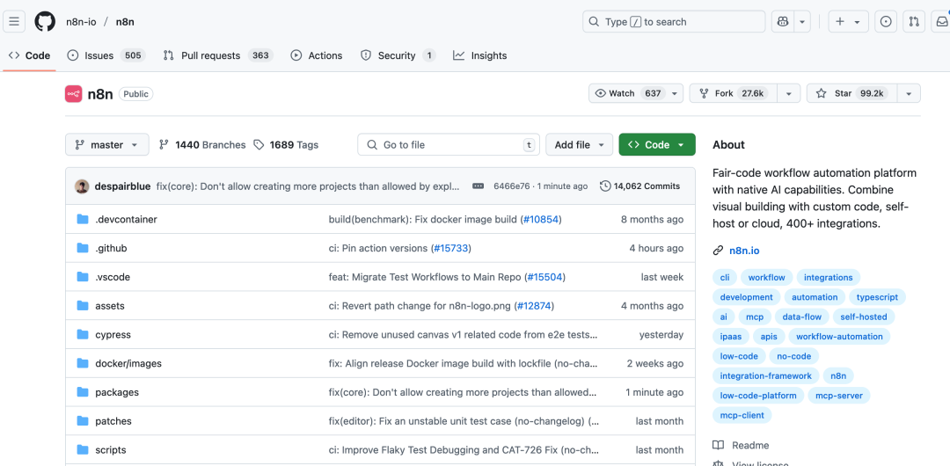
Task: Select the 'data-flow' topic tag
Action: (800, 317)
